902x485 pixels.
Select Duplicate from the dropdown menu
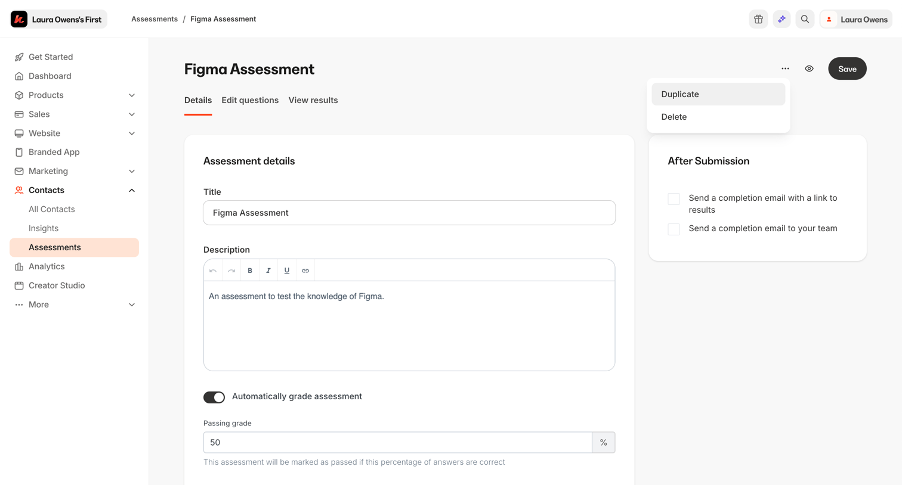(x=718, y=94)
